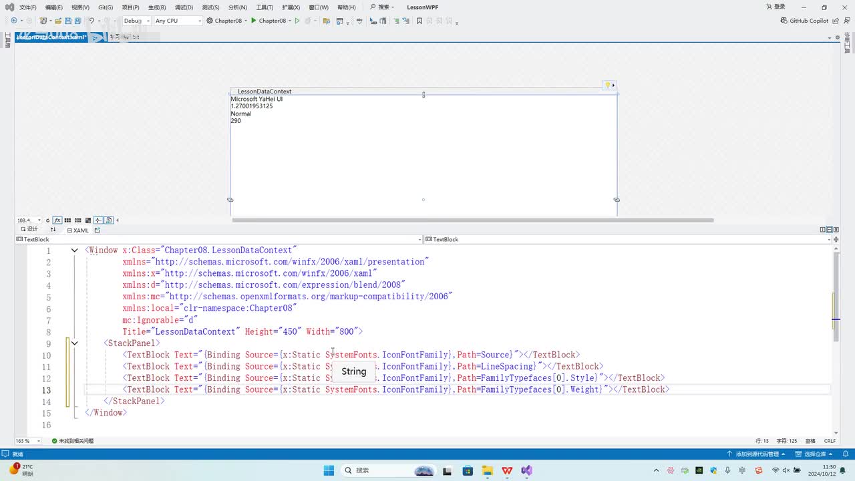Open the Git(G) menu
The width and height of the screenshot is (855, 481).
tap(106, 7)
